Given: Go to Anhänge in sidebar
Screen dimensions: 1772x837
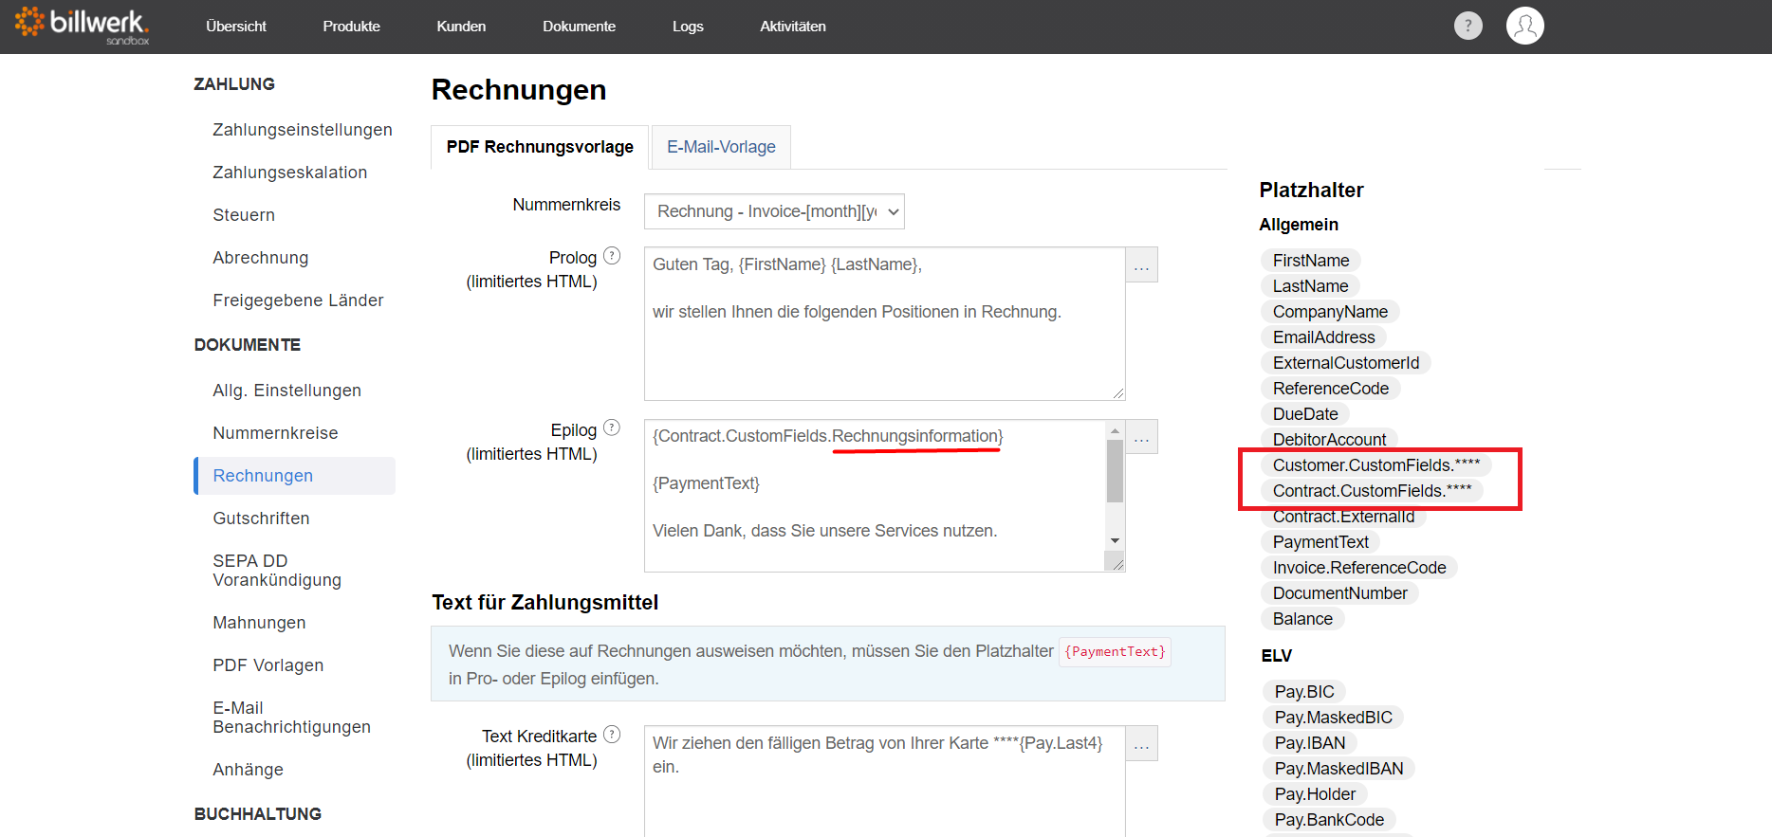Looking at the screenshot, I should click(248, 770).
